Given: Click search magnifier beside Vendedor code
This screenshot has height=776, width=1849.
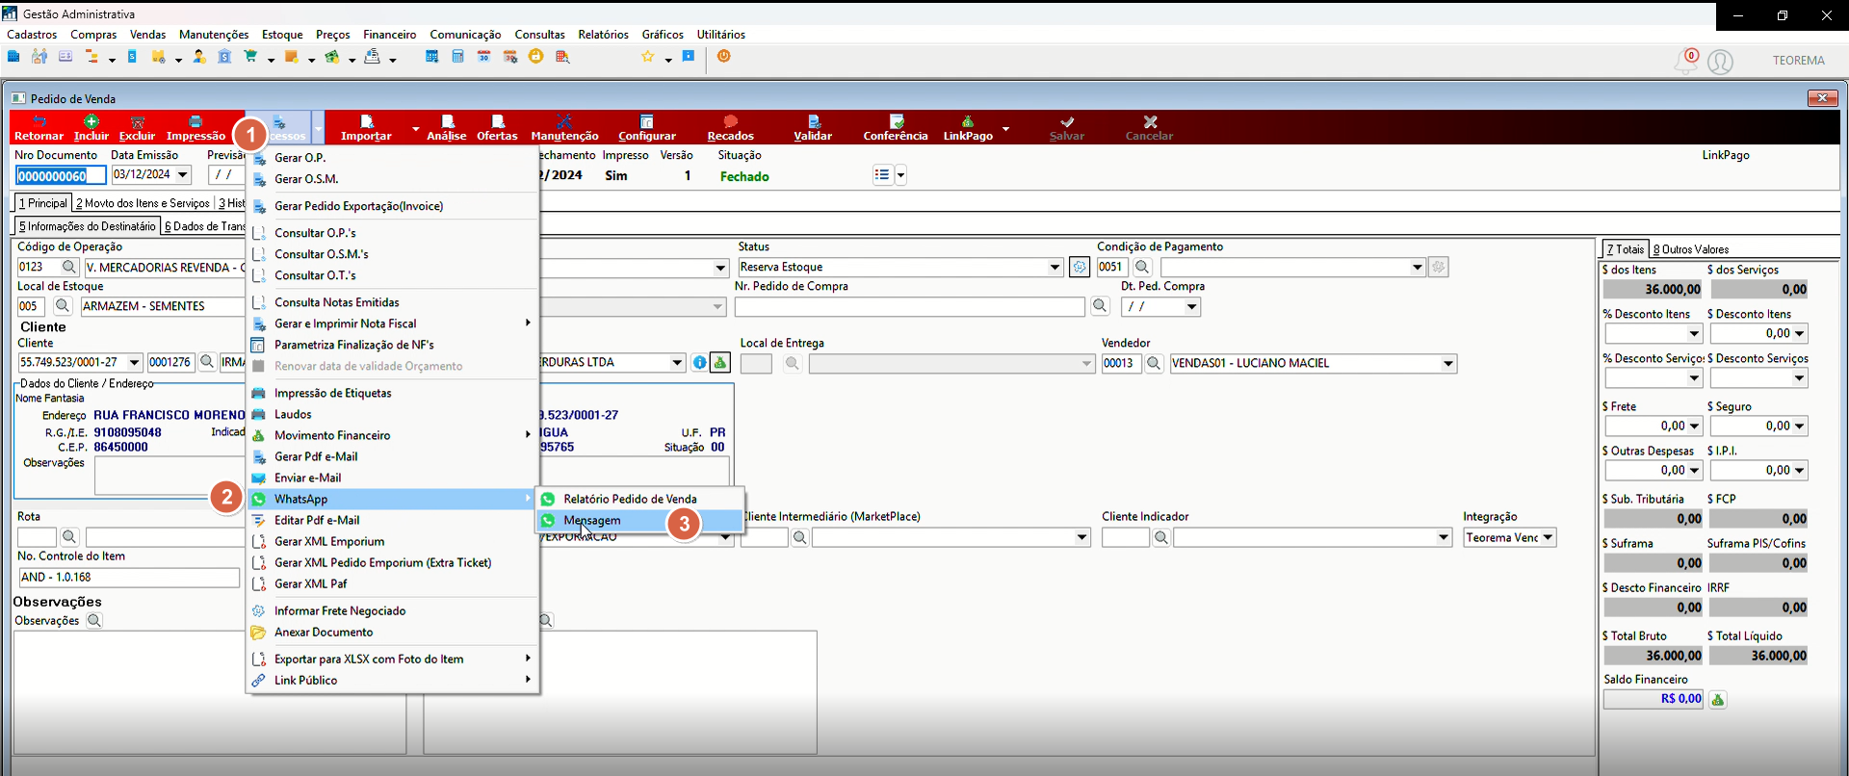Looking at the screenshot, I should tap(1154, 363).
